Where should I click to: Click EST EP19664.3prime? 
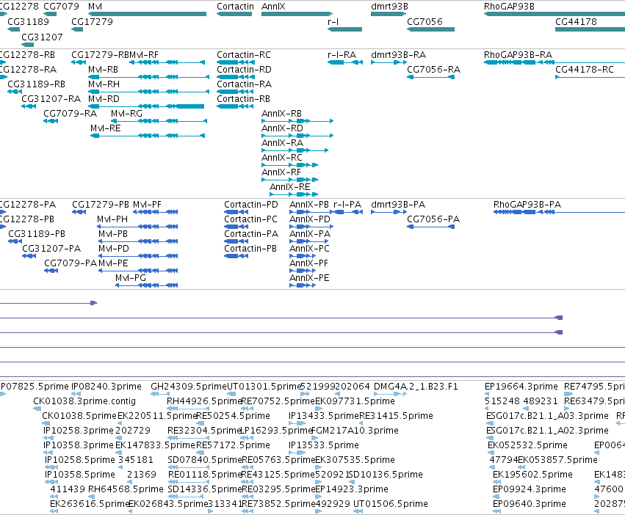pyautogui.click(x=521, y=387)
